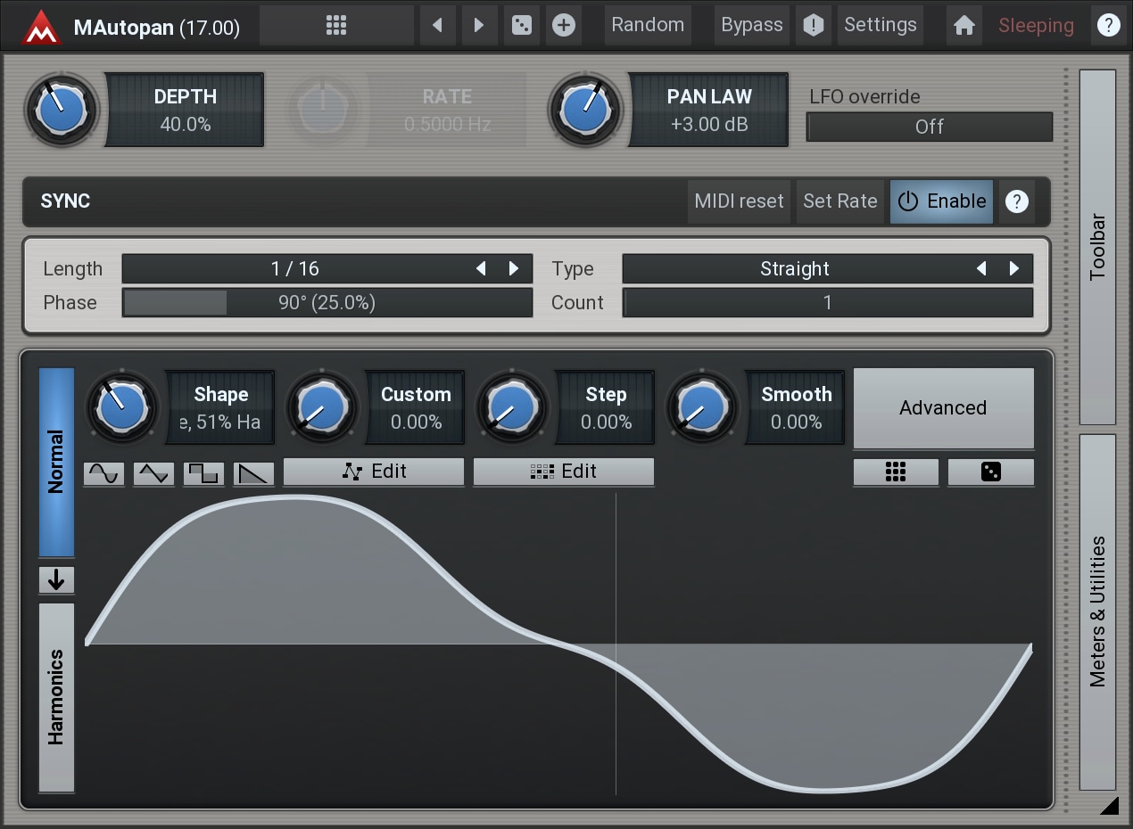The image size is (1133, 829).
Task: Click the Advanced button
Action: [943, 408]
